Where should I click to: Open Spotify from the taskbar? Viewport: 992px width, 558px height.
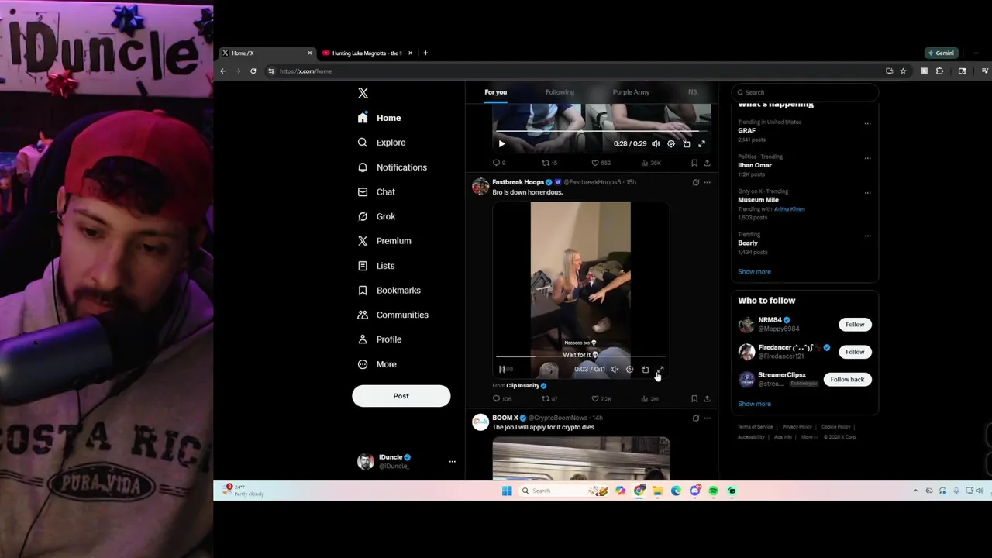pos(713,491)
